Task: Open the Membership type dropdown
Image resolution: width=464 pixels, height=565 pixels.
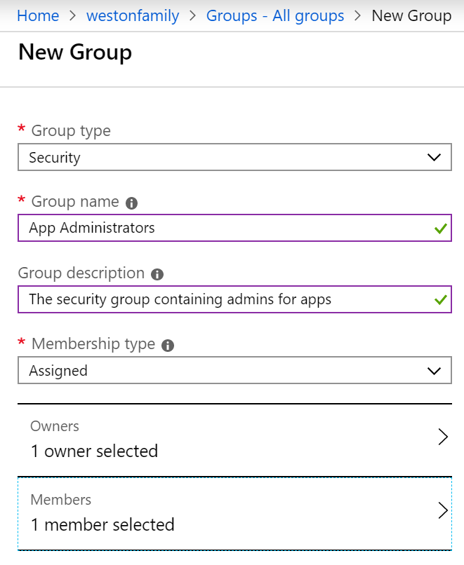Action: point(234,370)
